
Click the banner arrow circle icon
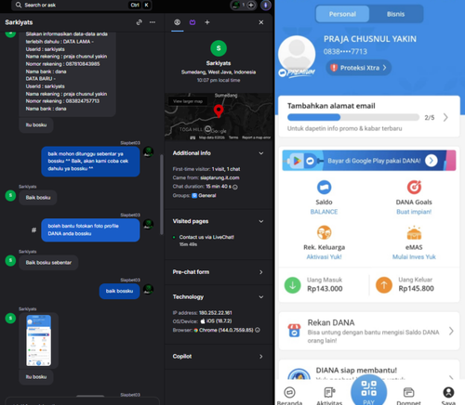pyautogui.click(x=432, y=161)
